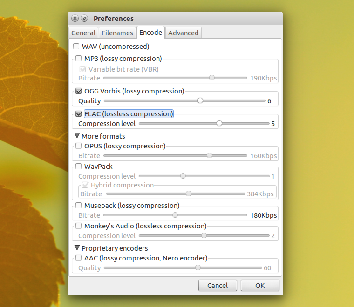Tick the MP3 (lossy compression) checkbox
Screen dimensions: 354x307
(x=78, y=59)
